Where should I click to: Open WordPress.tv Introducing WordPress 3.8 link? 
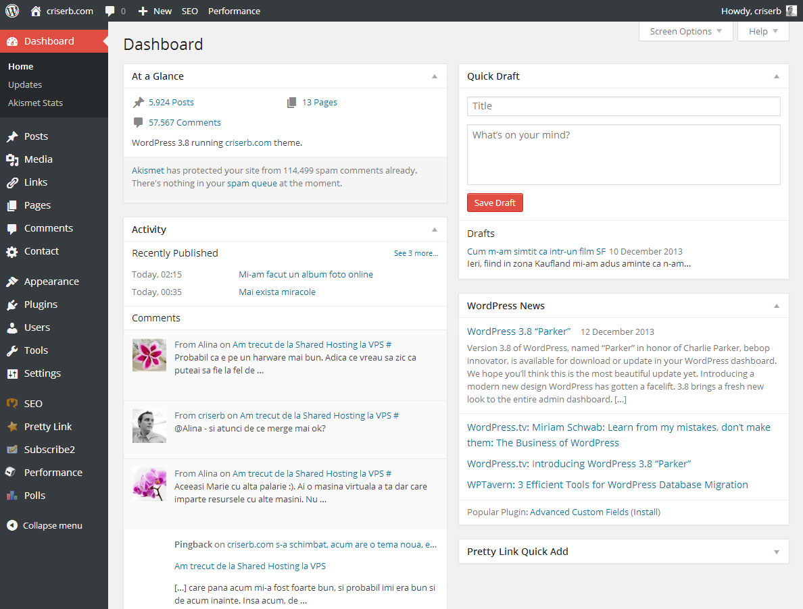point(579,464)
